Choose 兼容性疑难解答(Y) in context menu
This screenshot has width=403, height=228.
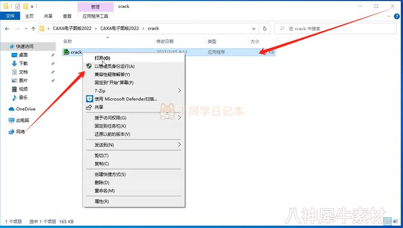point(134,74)
